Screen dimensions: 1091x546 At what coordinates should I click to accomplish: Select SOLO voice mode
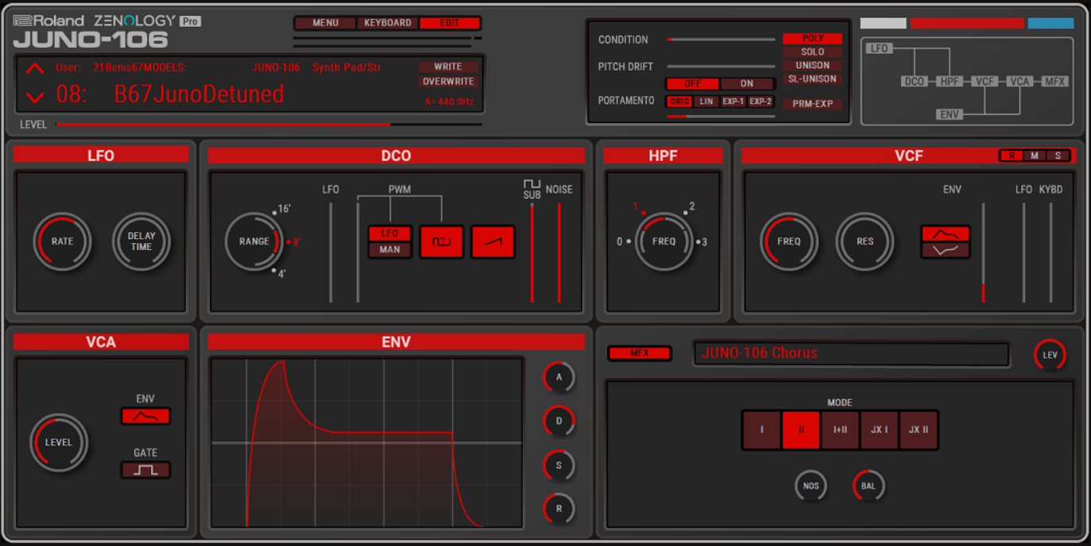[x=812, y=52]
